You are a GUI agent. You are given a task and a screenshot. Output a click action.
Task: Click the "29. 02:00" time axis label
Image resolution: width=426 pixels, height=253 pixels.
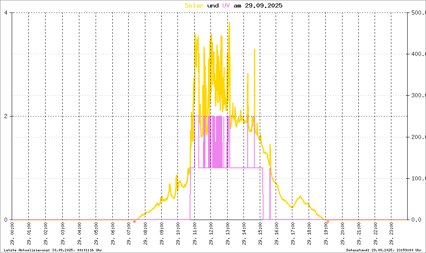point(46,234)
